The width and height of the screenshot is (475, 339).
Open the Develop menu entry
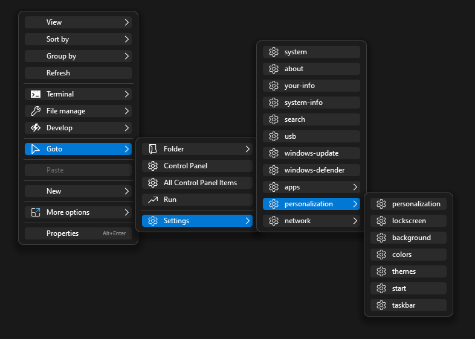78,128
